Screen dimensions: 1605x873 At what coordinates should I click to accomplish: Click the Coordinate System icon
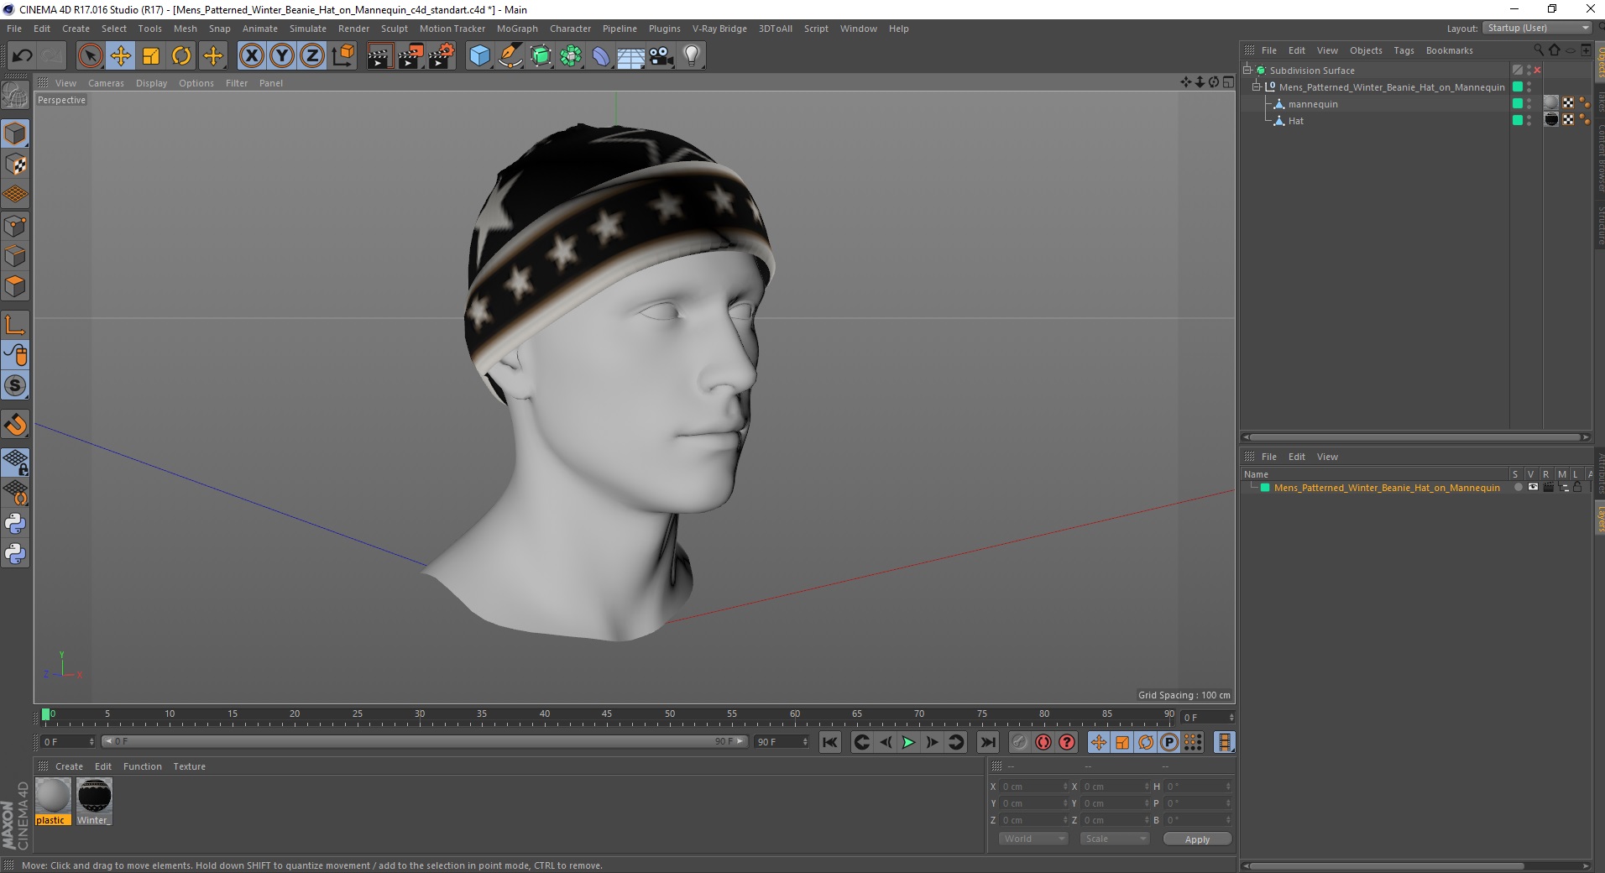343,56
